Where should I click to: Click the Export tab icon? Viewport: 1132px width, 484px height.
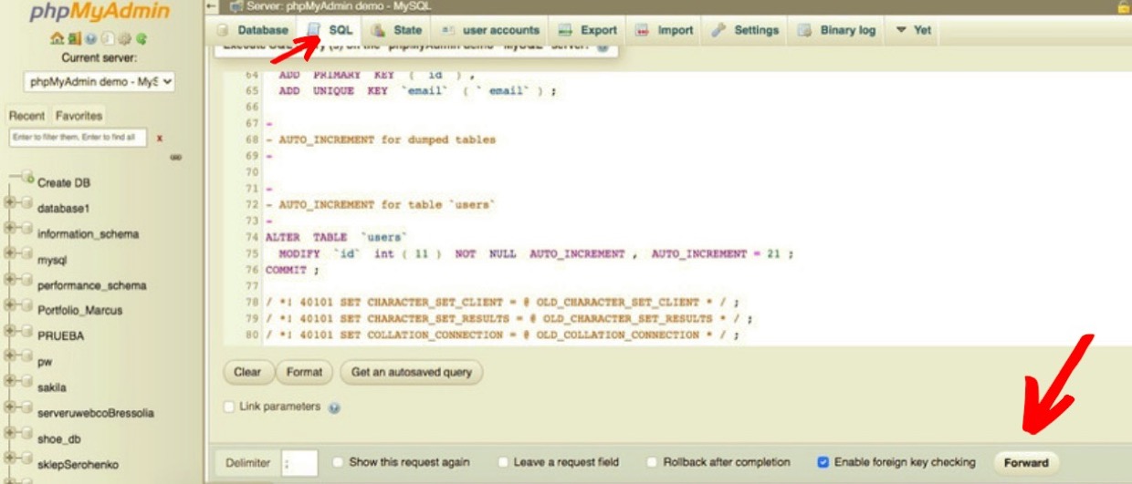pos(565,30)
